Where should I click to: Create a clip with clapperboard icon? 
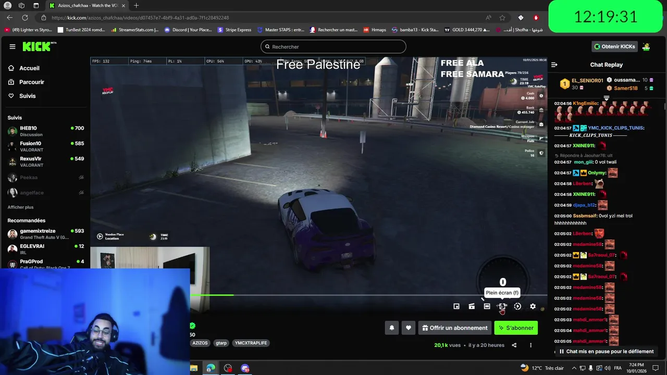tap(472, 307)
